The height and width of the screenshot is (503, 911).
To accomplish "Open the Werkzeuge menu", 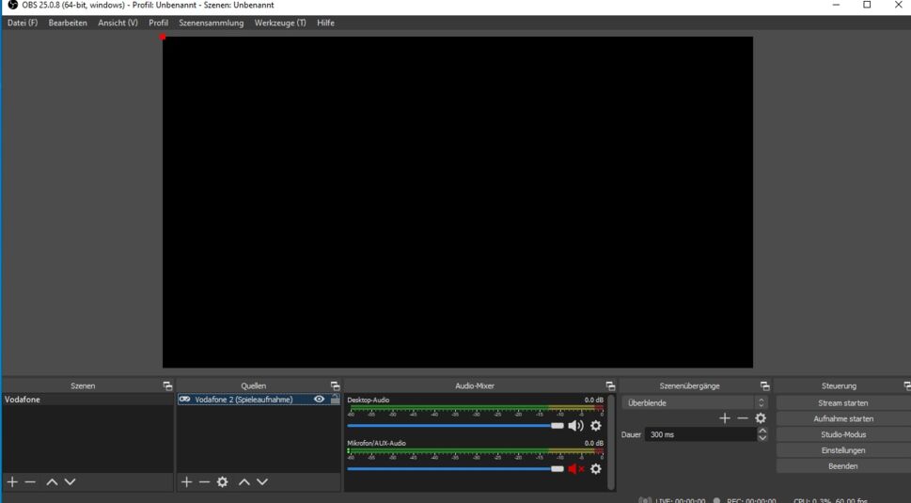I will (280, 23).
